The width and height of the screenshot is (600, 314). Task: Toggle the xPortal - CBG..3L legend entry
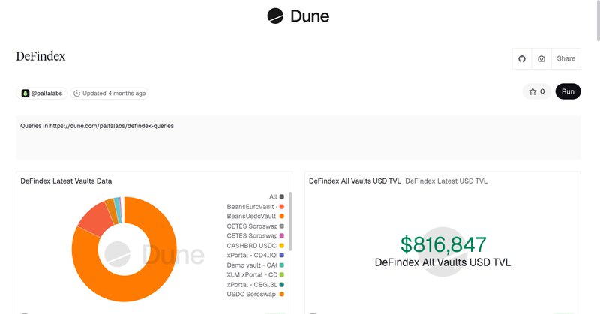(255, 285)
